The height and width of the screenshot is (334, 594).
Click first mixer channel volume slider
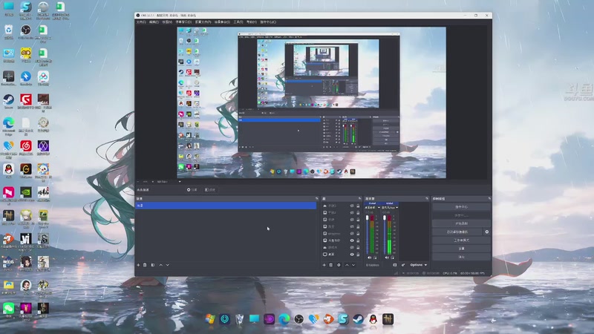pos(367,235)
